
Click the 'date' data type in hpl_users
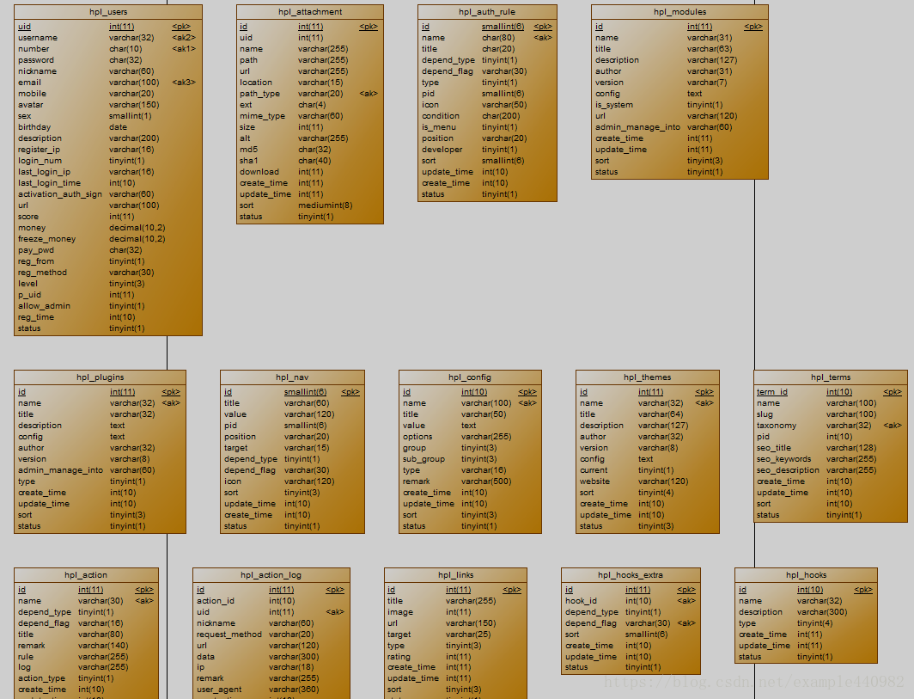coord(118,127)
